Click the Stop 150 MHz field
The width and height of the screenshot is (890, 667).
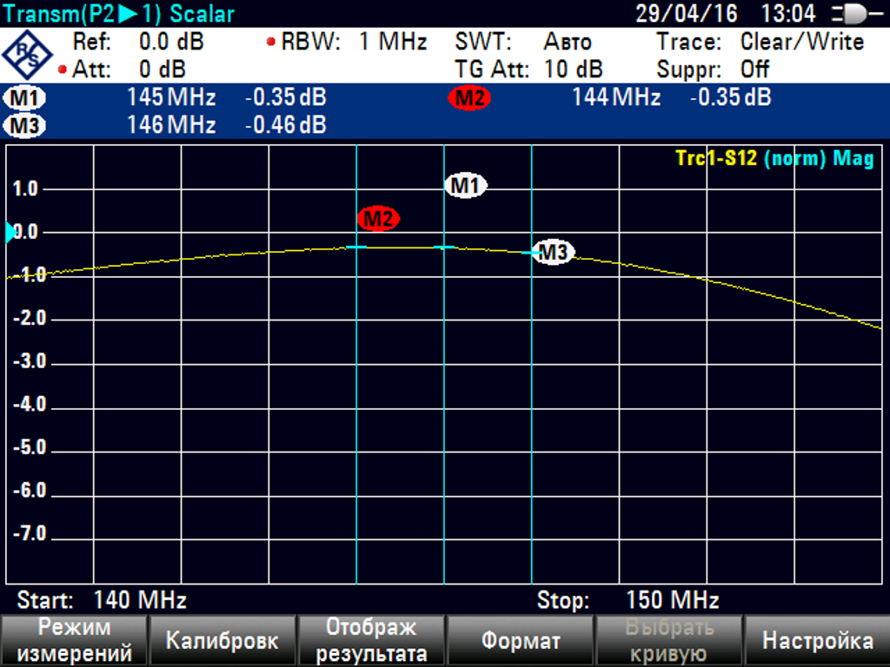click(x=628, y=599)
